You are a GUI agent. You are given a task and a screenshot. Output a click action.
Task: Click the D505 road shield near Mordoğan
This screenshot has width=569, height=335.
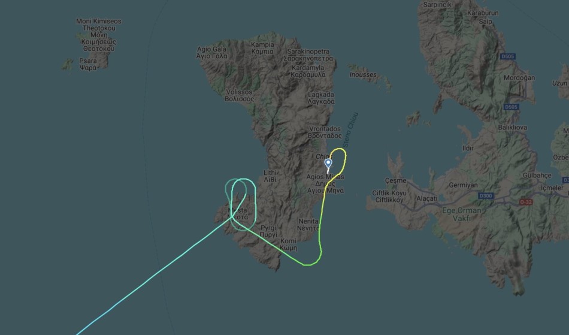[512, 107]
